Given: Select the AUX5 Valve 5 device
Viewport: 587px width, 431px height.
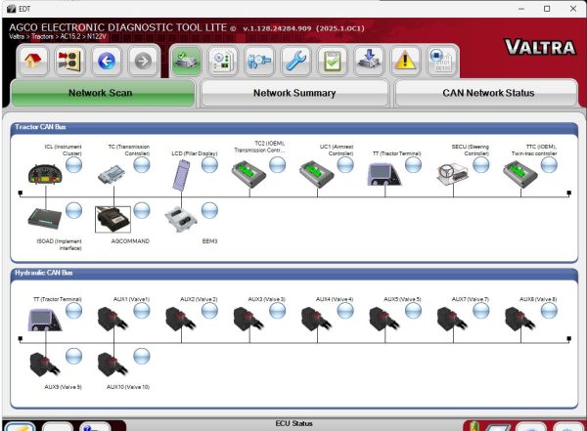Looking at the screenshot, I should click(384, 319).
